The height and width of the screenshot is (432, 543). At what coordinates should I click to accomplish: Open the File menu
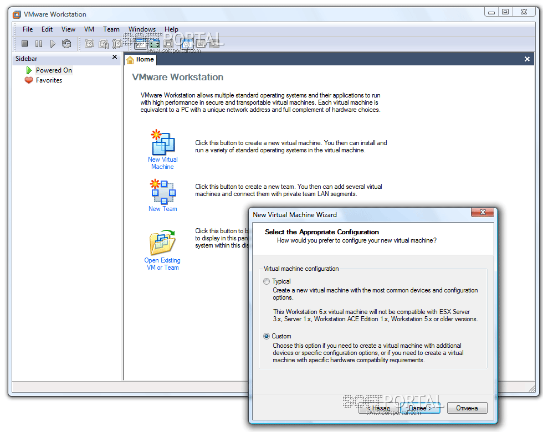point(28,29)
